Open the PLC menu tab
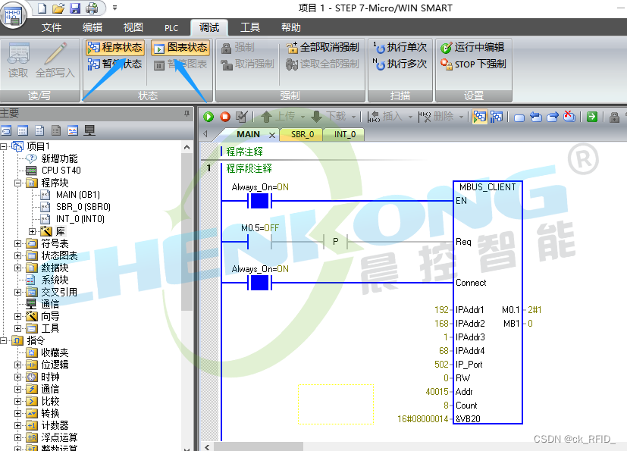Image resolution: width=627 pixels, height=451 pixels. 171,27
